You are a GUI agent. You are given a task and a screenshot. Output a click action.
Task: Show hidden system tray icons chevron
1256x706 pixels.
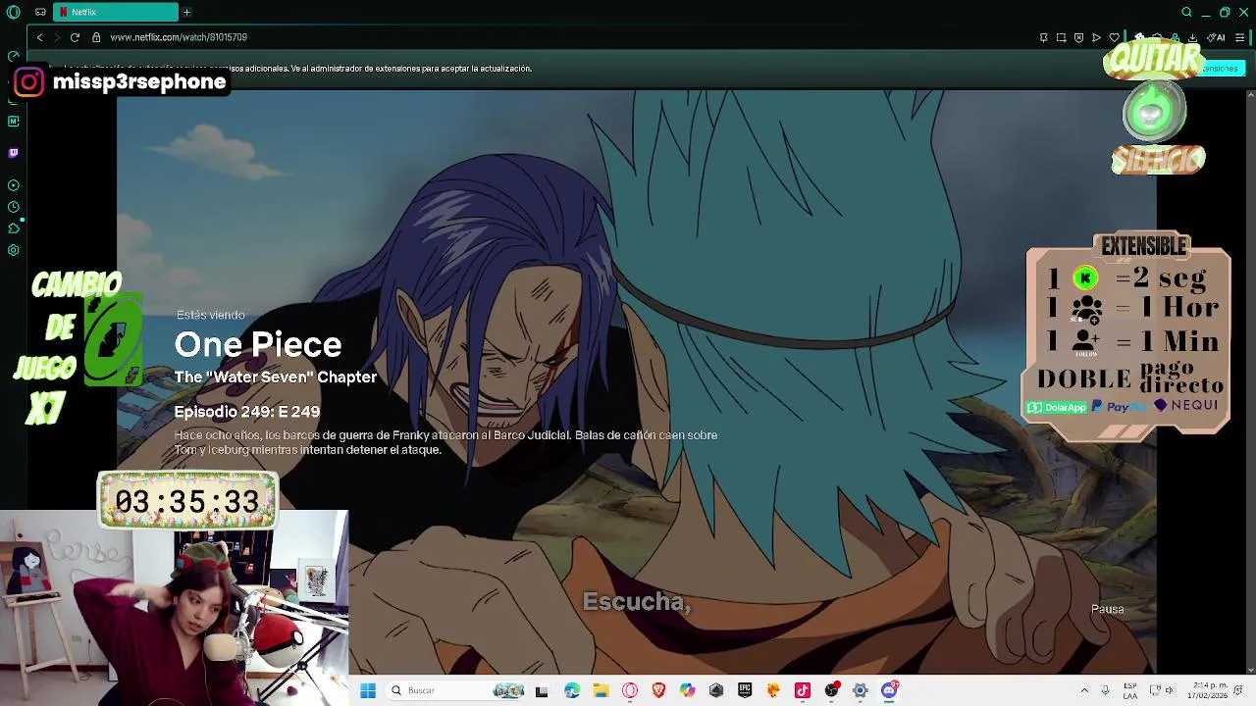[1084, 690]
